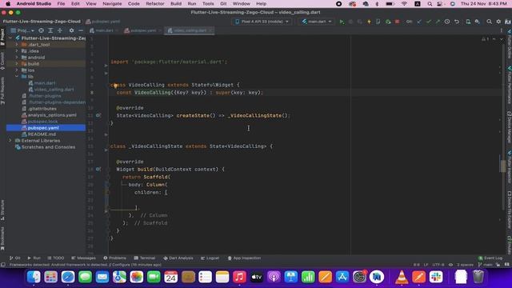Toggle the Project side tool window
Screen dimensions: 512x288
2,37
